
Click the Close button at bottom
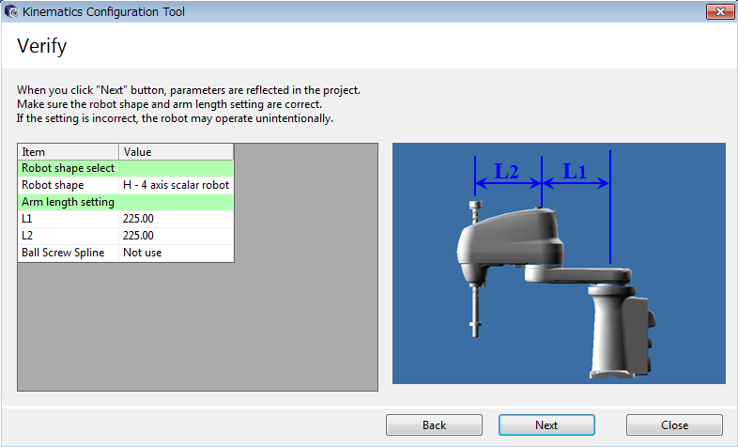click(674, 425)
